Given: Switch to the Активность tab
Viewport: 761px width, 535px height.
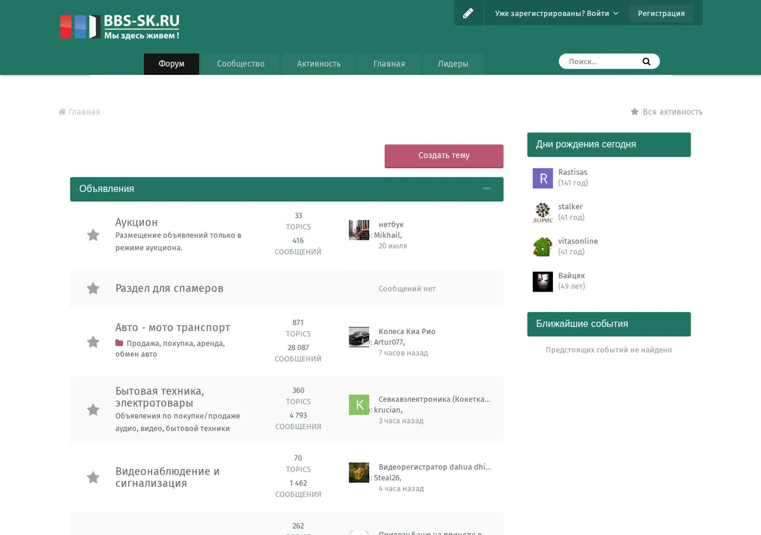Looking at the screenshot, I should 319,64.
